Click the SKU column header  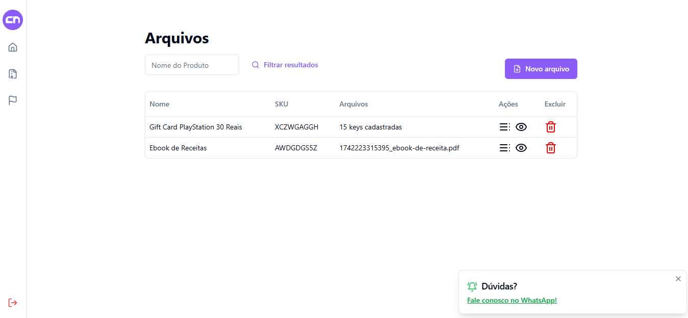coord(281,104)
